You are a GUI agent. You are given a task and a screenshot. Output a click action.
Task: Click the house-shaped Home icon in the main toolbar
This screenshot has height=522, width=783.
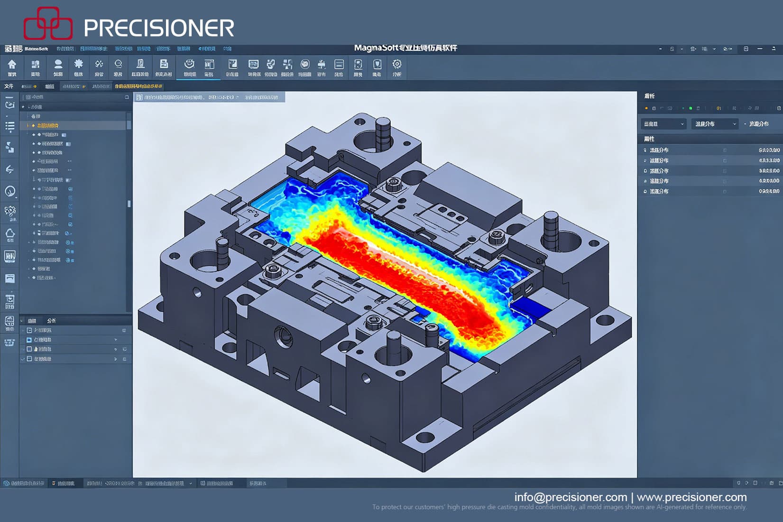[x=12, y=65]
